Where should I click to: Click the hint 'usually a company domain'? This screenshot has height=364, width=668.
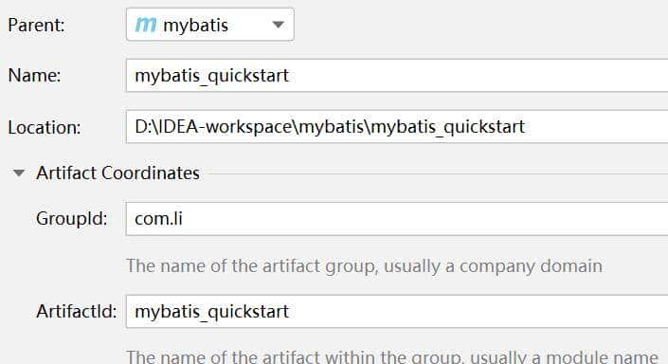tap(493, 266)
